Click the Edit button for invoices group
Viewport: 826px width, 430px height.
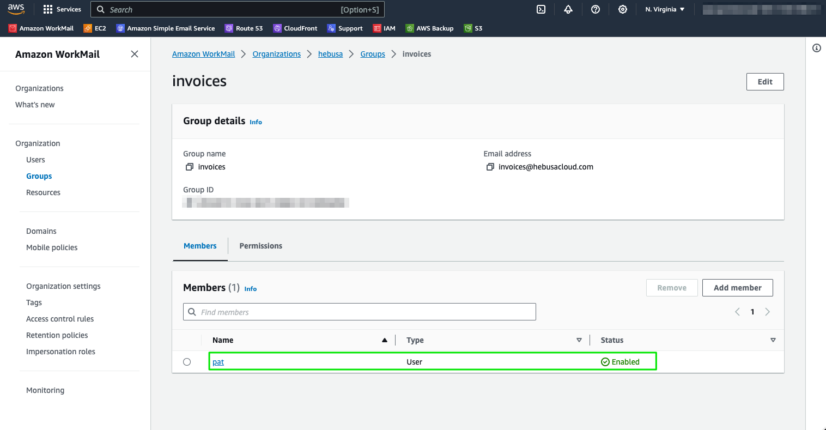tap(764, 82)
